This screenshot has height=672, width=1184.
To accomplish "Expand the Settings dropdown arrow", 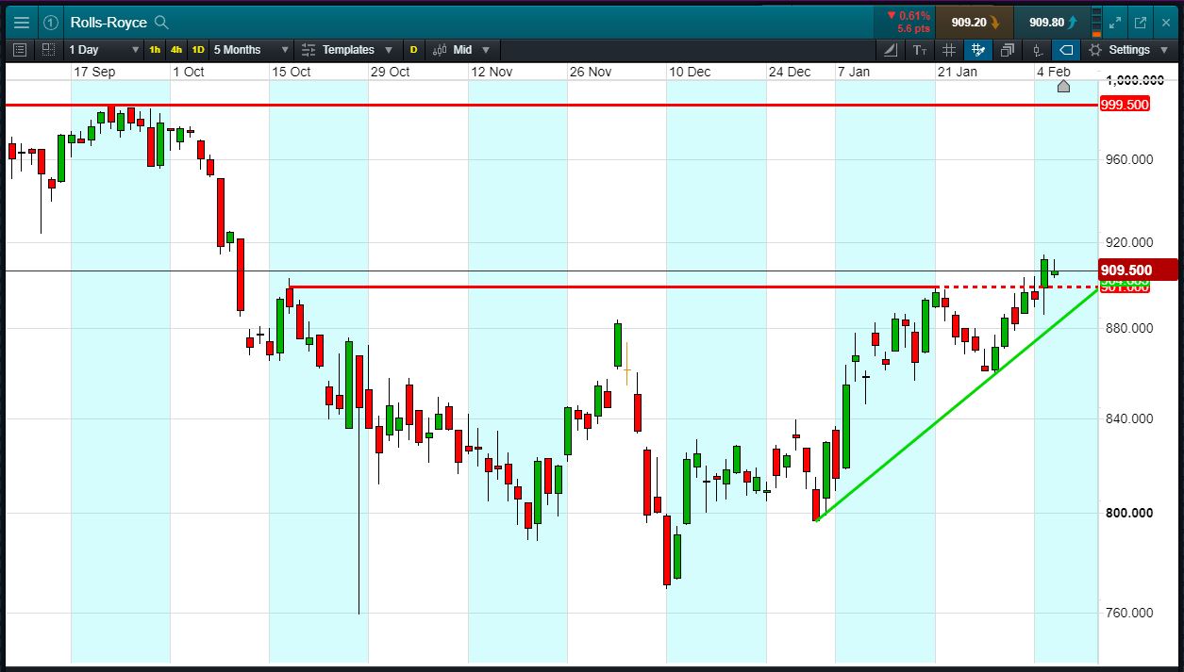I will point(1163,50).
